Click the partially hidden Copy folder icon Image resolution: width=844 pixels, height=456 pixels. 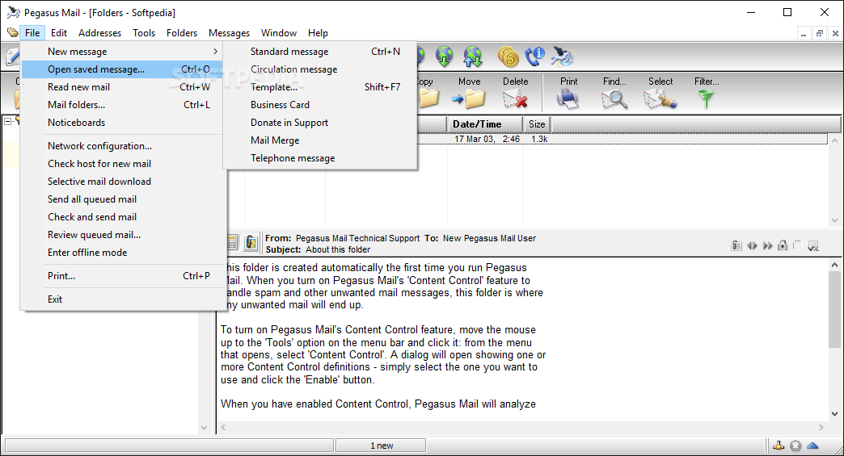428,99
